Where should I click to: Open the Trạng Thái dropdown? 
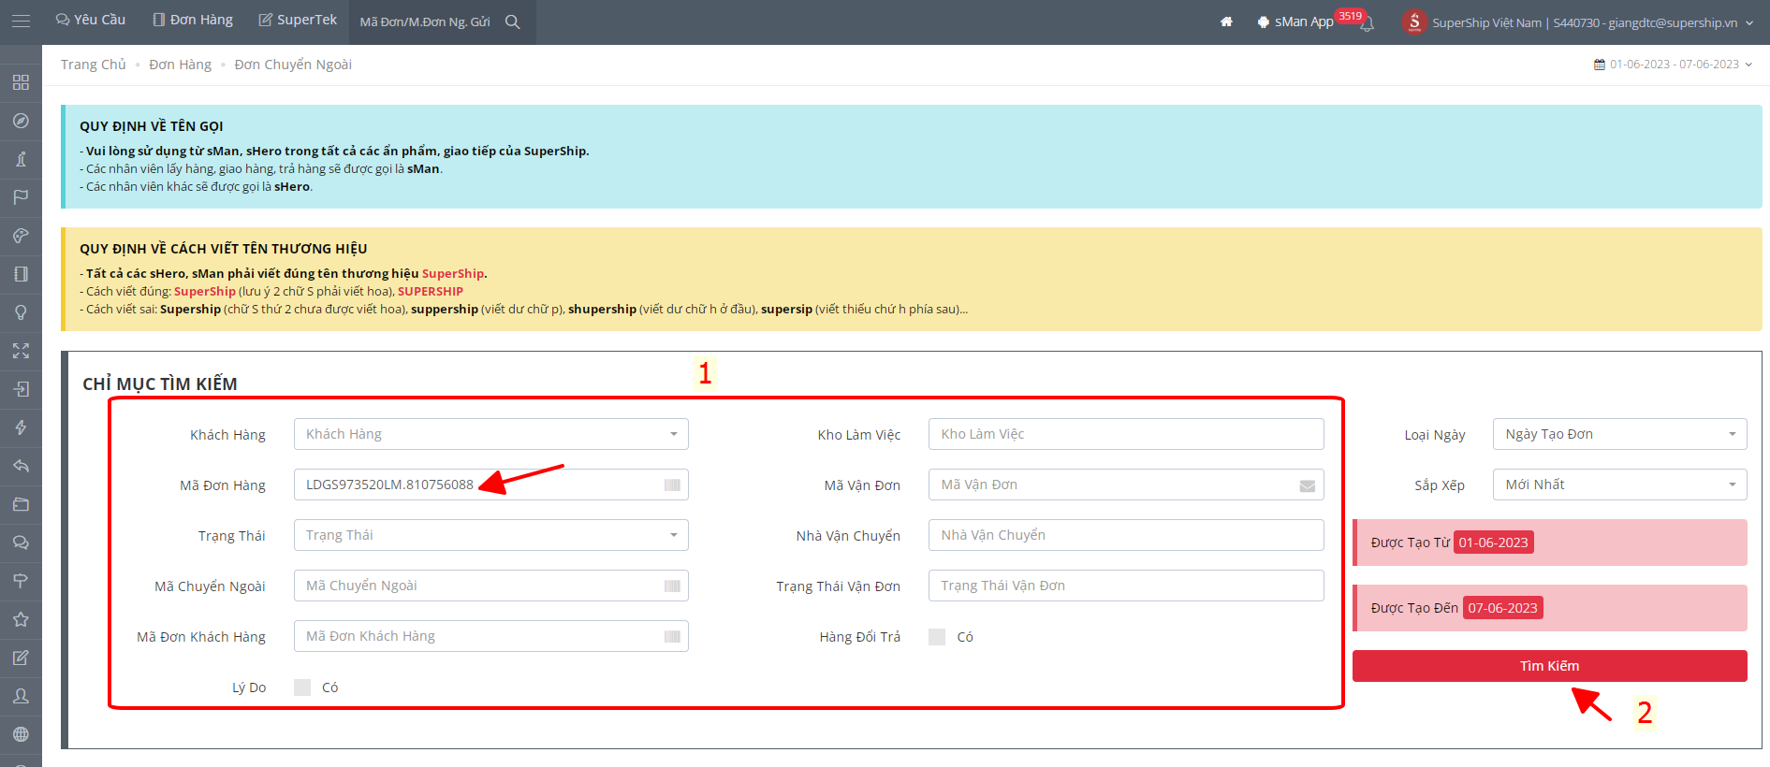coord(491,535)
